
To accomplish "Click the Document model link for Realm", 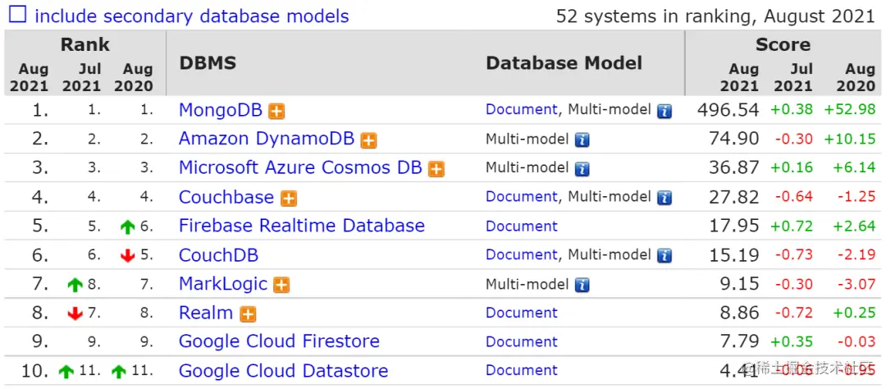I will pyautogui.click(x=521, y=313).
